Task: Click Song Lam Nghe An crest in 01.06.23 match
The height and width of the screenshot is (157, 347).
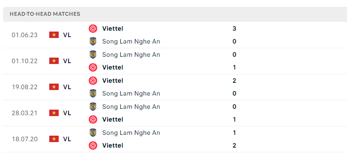Action: [x=93, y=41]
